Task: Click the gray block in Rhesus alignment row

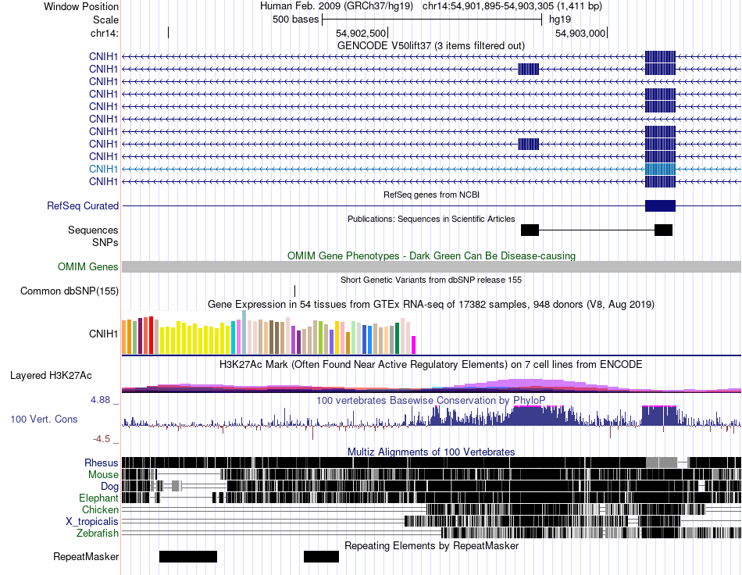Action: (662, 462)
